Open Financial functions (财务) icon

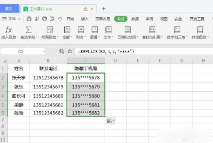81,30
